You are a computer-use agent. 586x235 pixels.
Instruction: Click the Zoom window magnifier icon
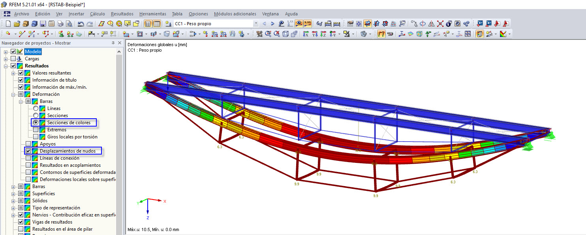point(268,34)
